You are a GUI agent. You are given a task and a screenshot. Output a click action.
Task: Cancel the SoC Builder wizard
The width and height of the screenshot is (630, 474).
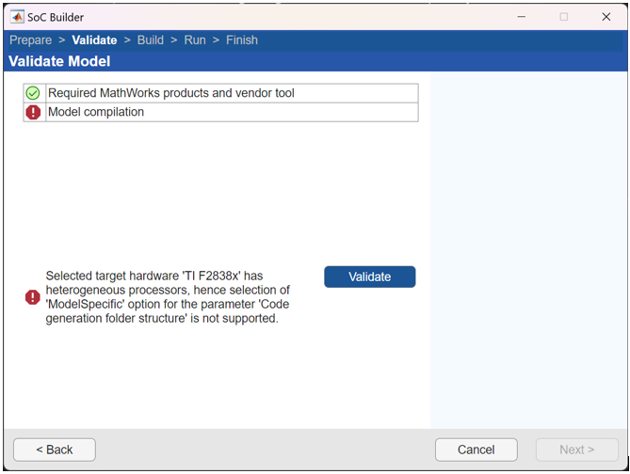(x=476, y=450)
